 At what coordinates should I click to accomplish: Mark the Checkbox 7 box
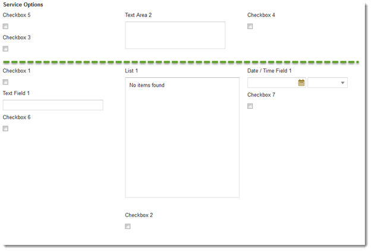pyautogui.click(x=250, y=106)
